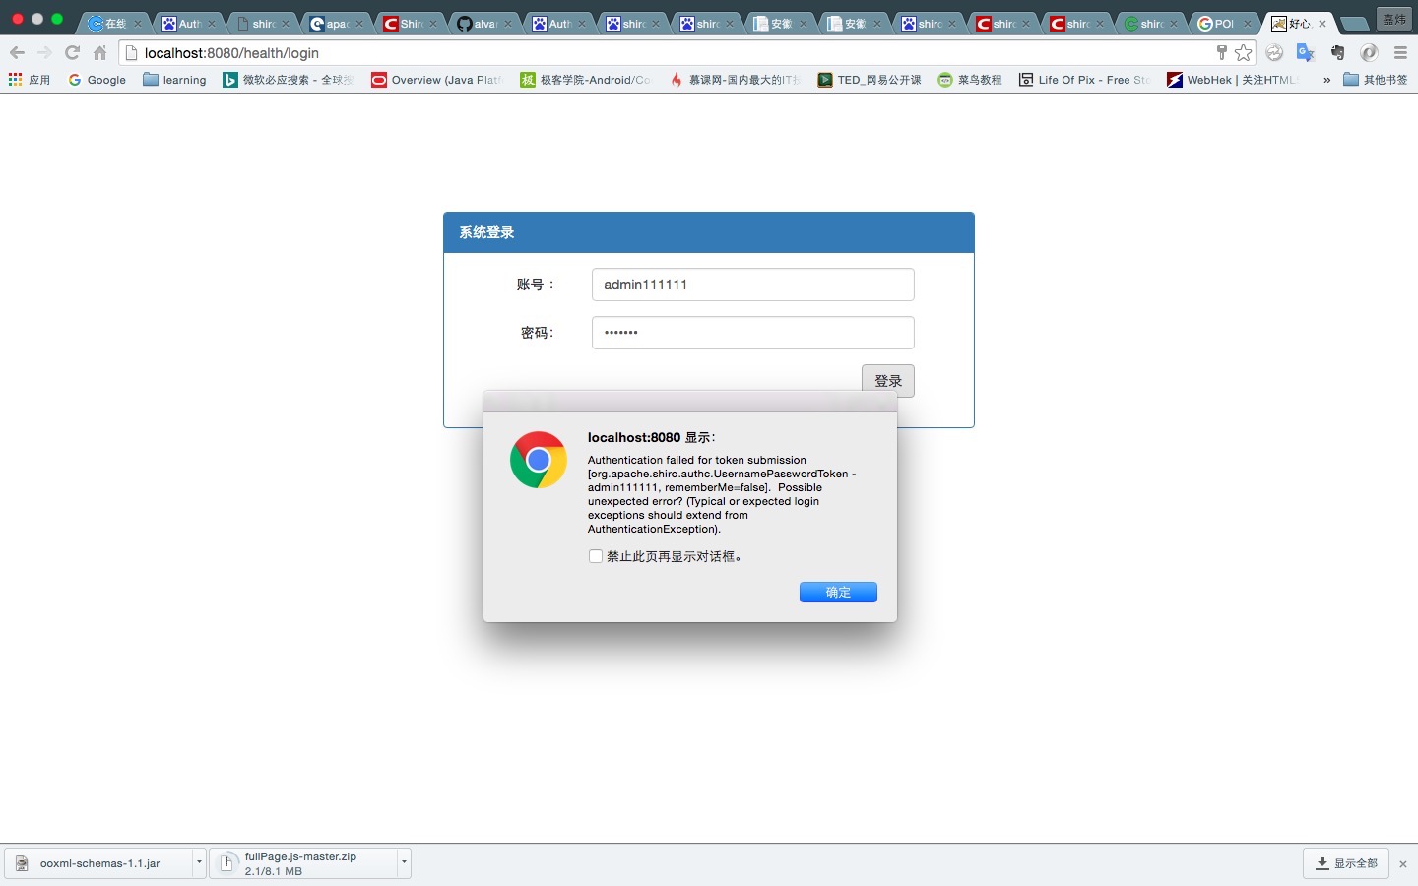Expand options for ooxml-schemas-1.1.jar download

tap(199, 863)
